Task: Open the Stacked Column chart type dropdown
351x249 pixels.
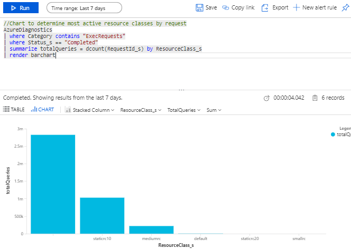Action: tap(90, 110)
